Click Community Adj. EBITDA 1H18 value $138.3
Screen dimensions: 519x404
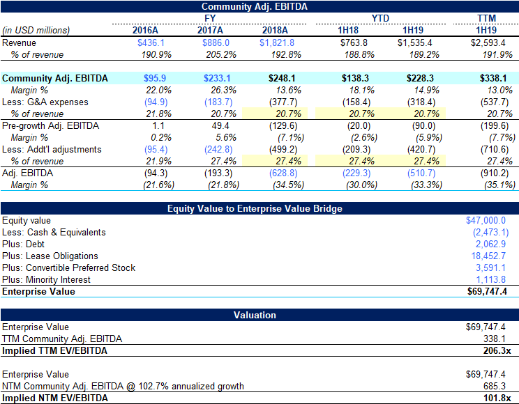(x=355, y=78)
